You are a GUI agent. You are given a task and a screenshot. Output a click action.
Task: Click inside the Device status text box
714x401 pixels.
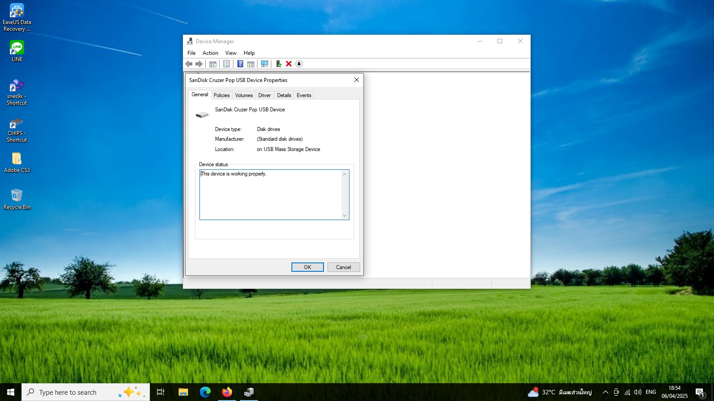tap(270, 195)
